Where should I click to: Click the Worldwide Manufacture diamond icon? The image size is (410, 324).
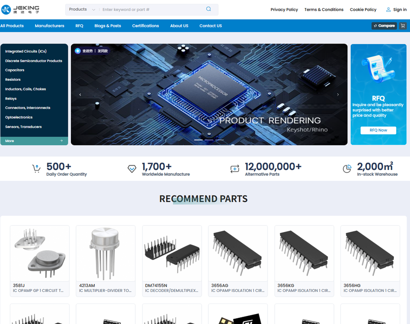132,169
